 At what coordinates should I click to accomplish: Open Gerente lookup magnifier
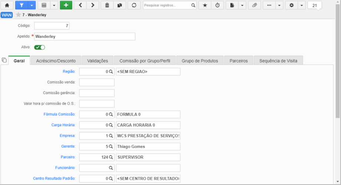tap(111, 147)
